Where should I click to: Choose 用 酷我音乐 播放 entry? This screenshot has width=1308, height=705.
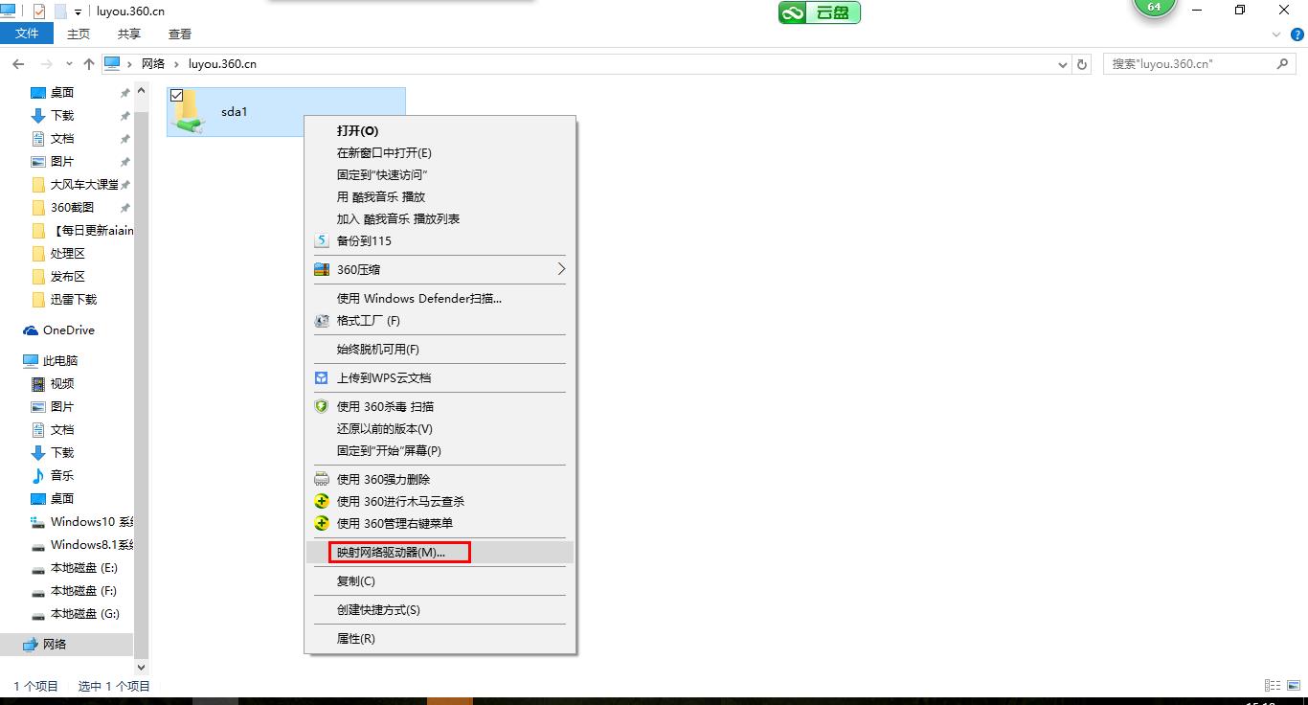click(440, 197)
